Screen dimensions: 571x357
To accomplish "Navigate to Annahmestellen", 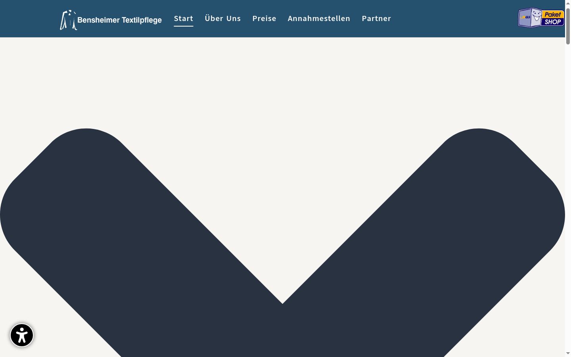I will point(319,18).
